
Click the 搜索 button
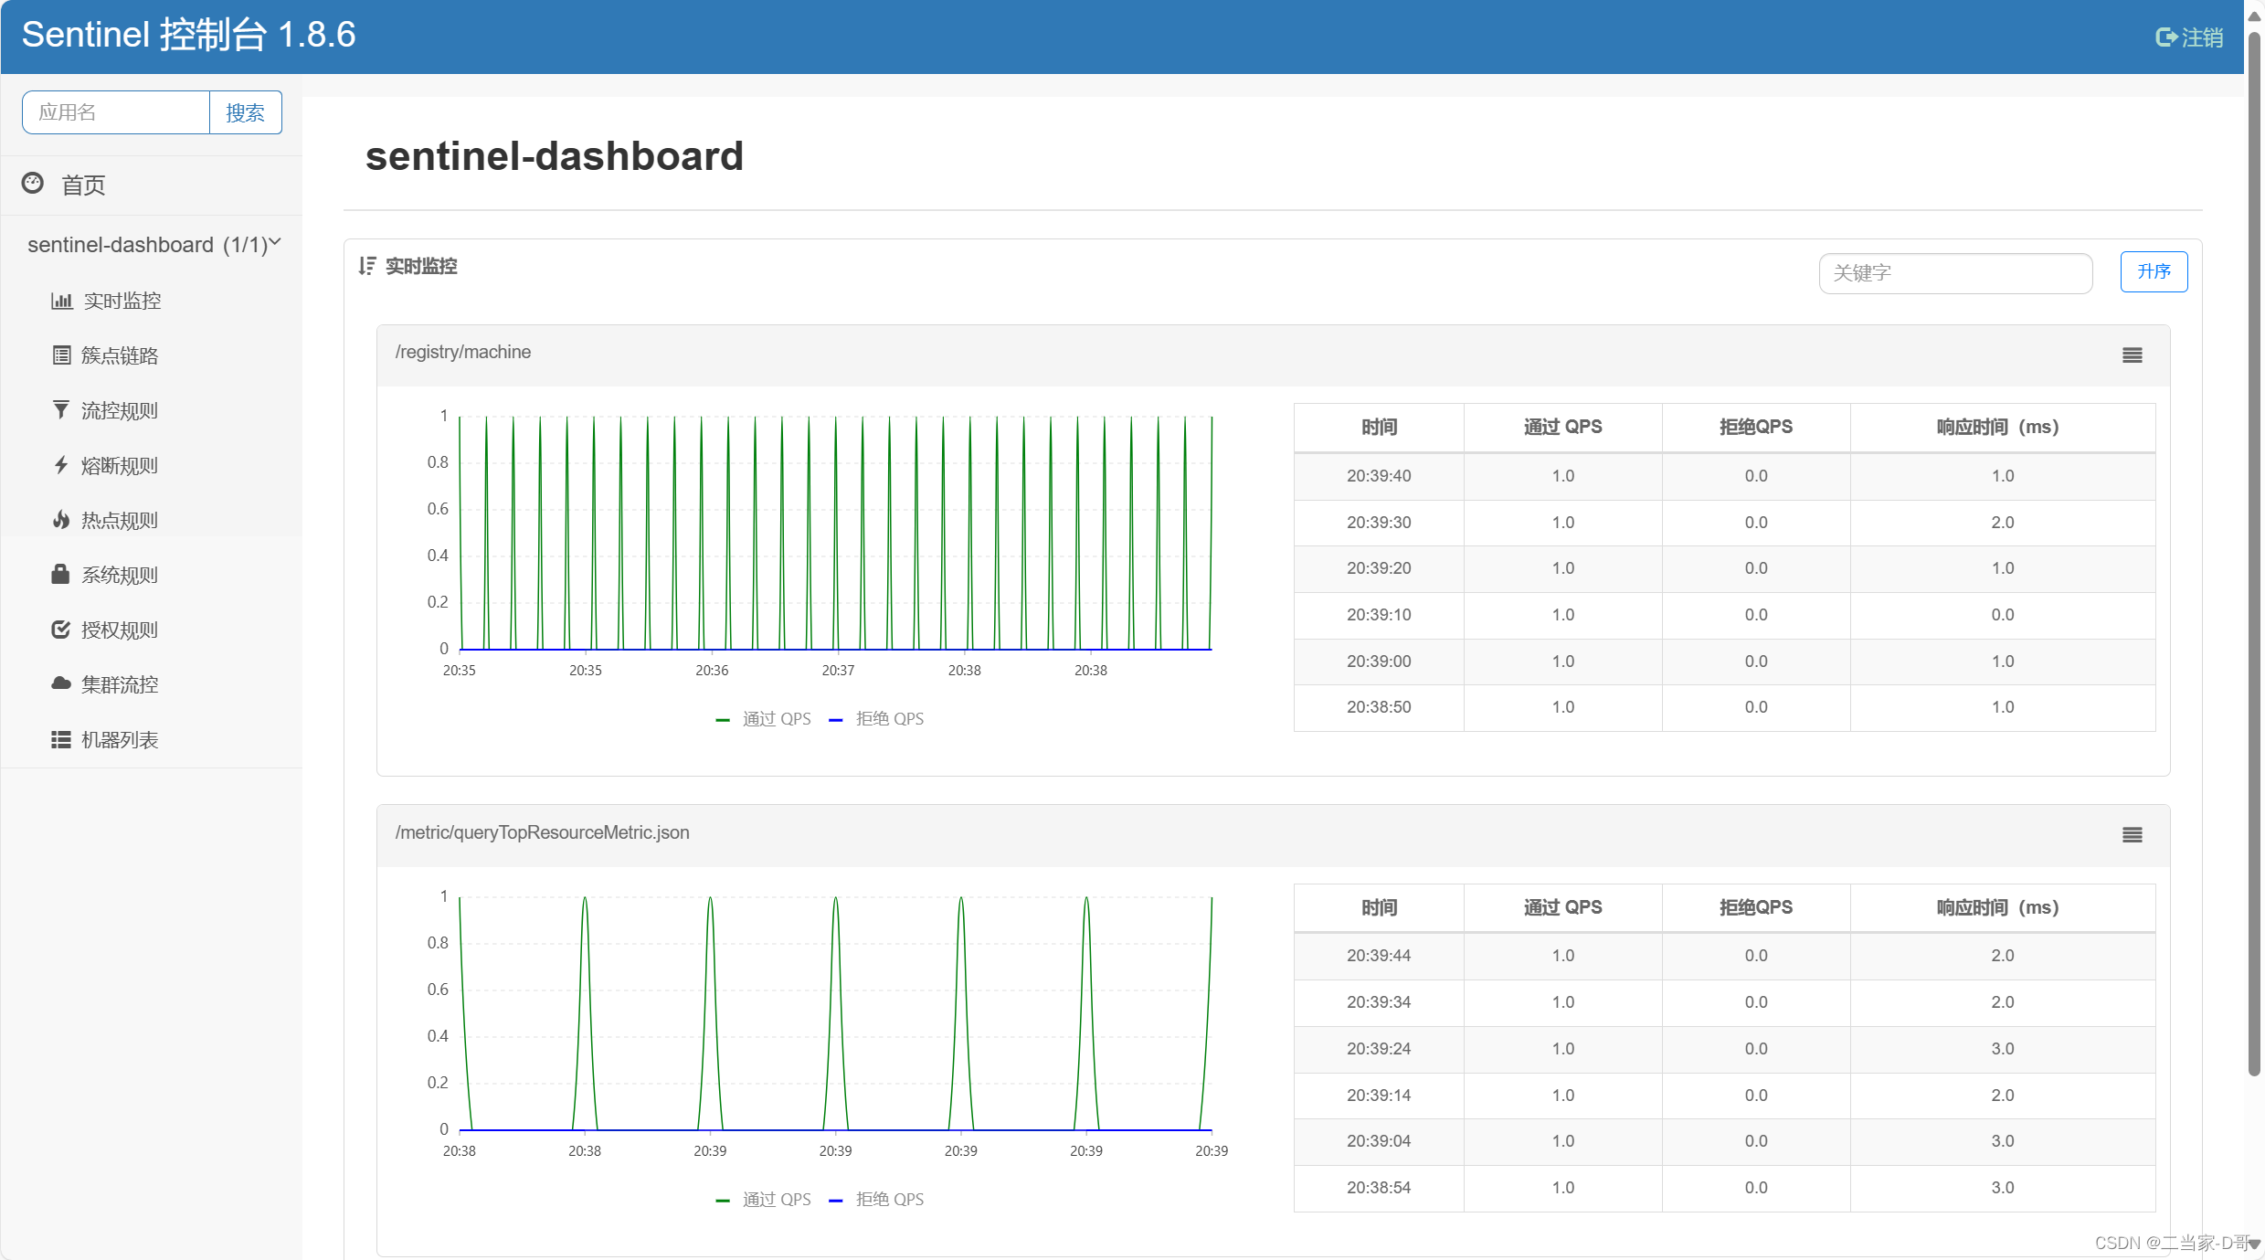(x=245, y=112)
